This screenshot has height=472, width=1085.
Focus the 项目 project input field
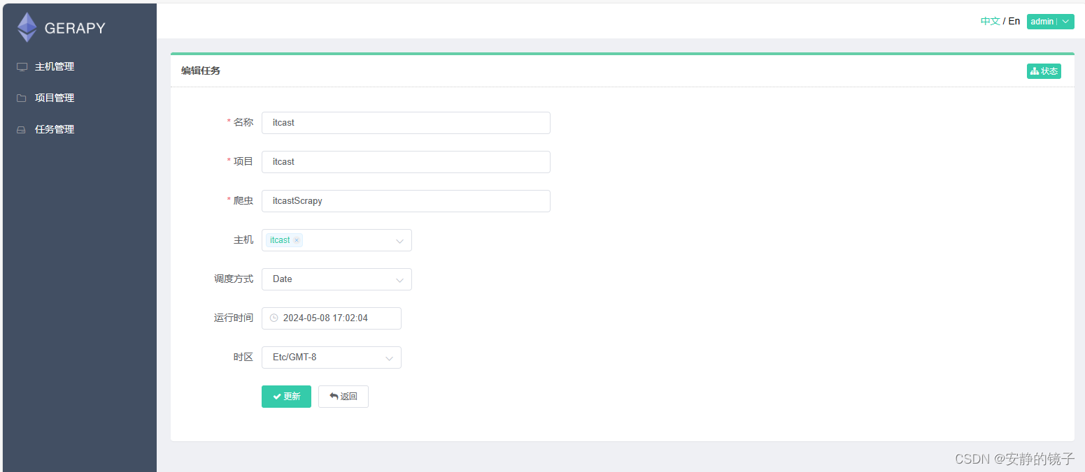pyautogui.click(x=406, y=162)
